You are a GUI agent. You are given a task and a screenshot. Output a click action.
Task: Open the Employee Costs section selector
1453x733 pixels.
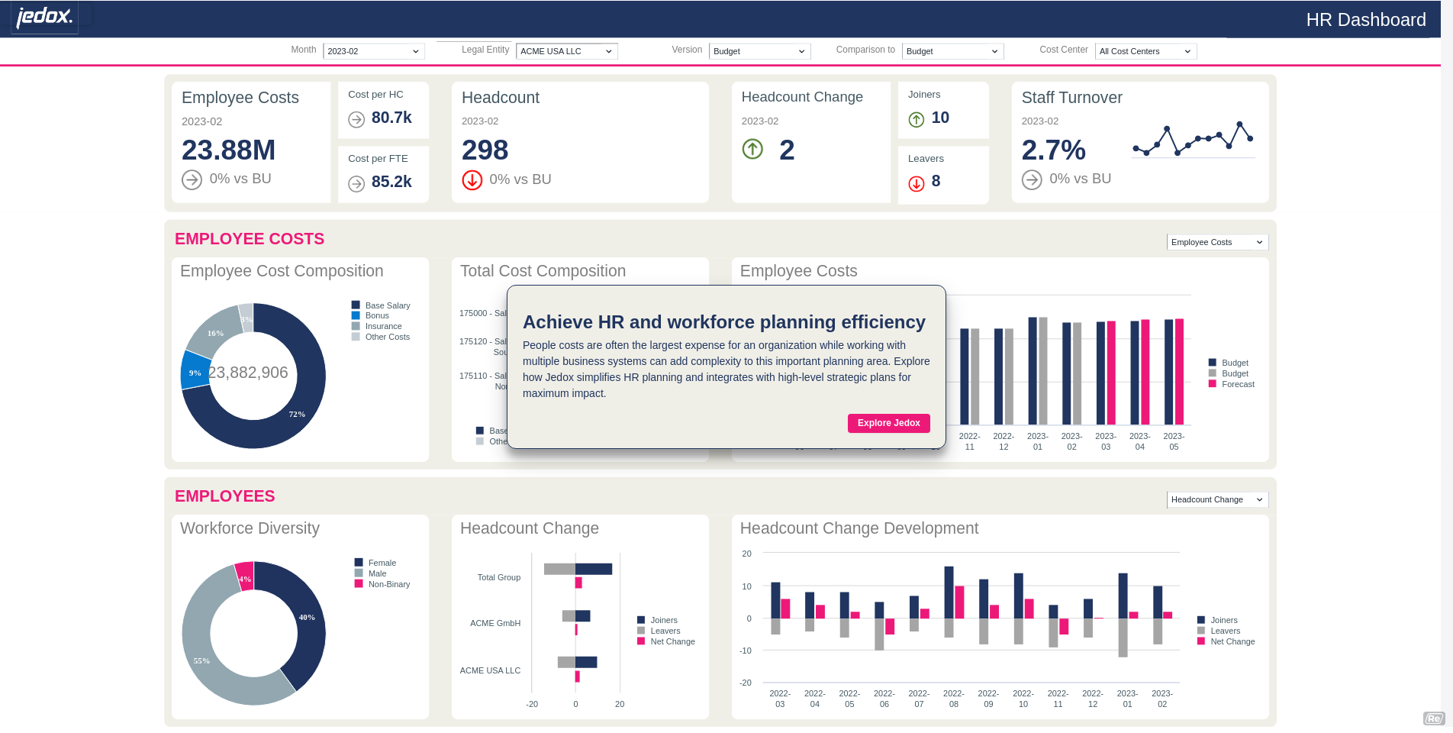tap(1217, 242)
